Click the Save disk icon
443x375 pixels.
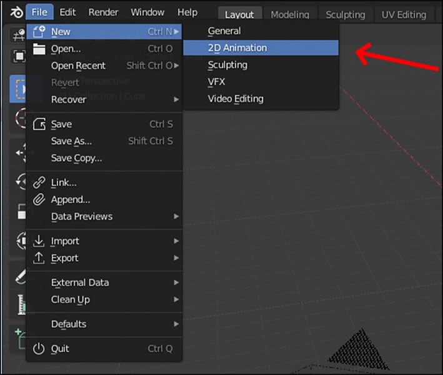click(39, 124)
